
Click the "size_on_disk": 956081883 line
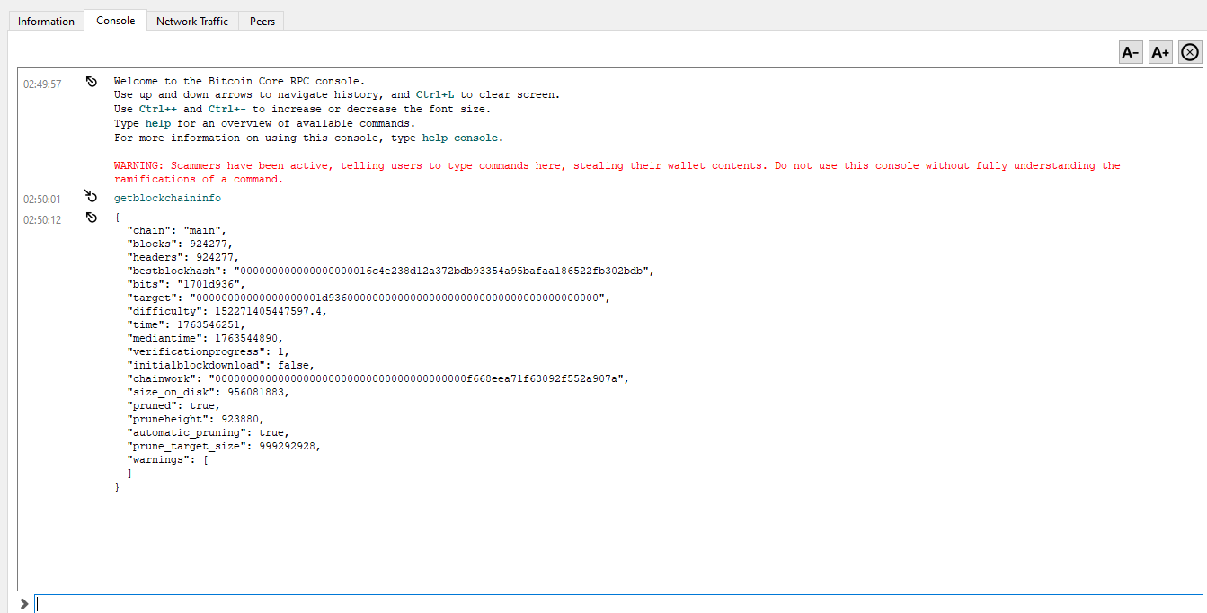tap(208, 392)
